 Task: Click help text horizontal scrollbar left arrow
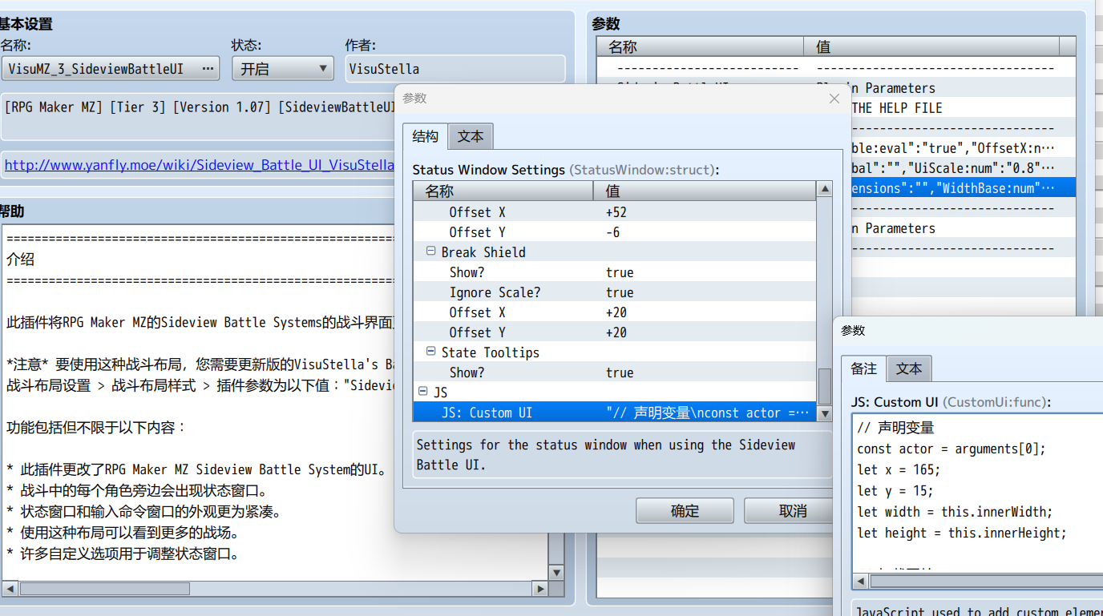[10, 589]
